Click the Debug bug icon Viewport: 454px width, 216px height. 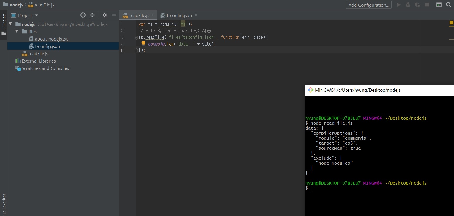coord(408,5)
